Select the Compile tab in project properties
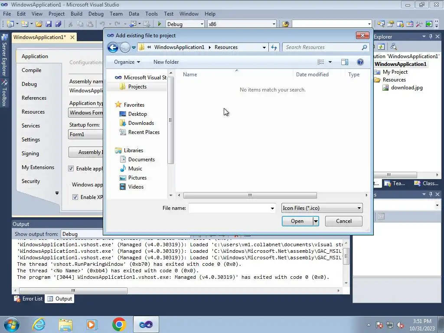 click(x=31, y=70)
